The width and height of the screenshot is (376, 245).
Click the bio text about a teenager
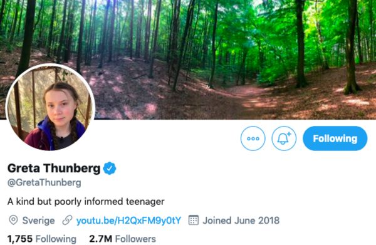86,202
